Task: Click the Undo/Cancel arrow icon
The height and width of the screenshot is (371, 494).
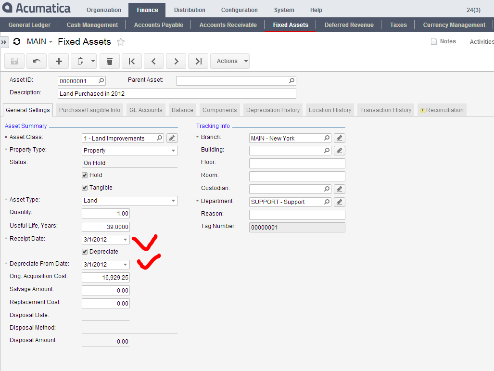Action: 37,61
